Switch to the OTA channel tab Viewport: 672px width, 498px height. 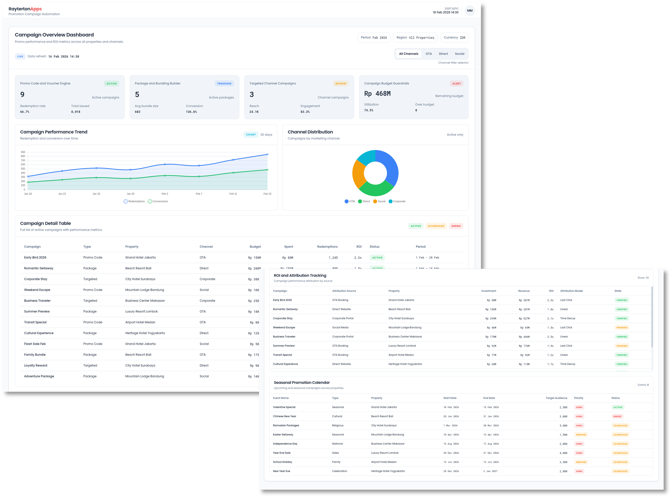(429, 54)
